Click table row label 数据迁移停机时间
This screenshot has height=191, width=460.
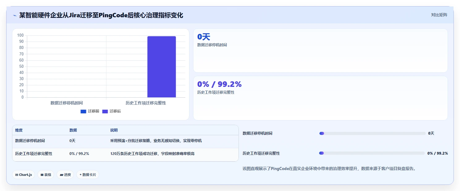pyautogui.click(x=30, y=140)
